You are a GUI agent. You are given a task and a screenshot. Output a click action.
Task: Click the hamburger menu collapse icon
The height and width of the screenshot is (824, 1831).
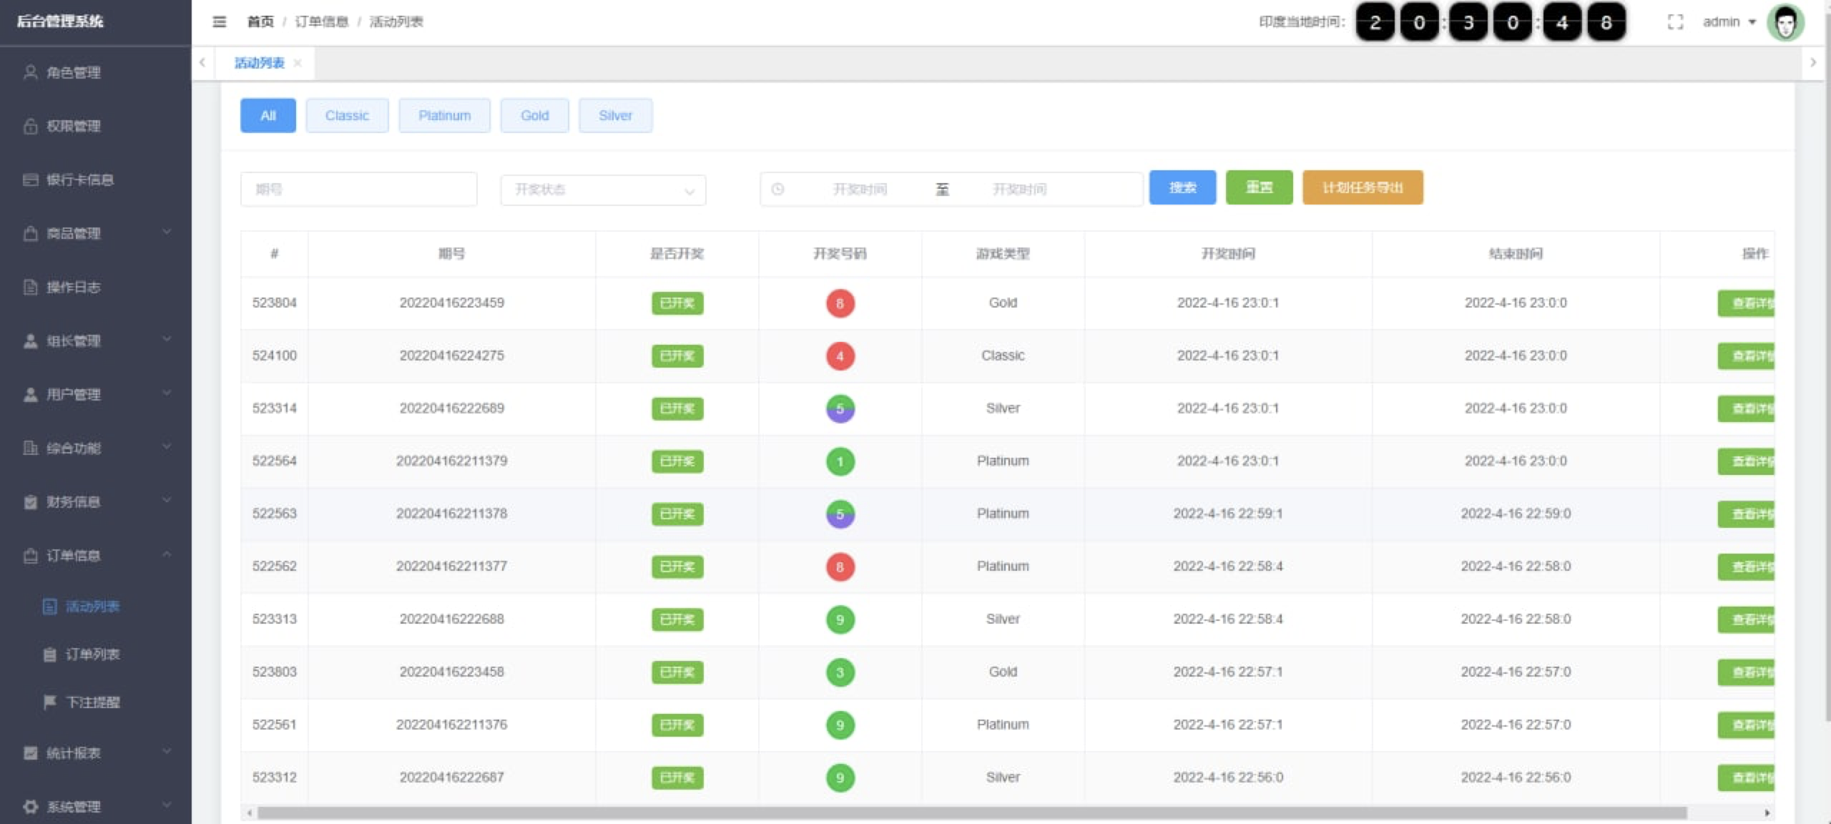(x=220, y=22)
